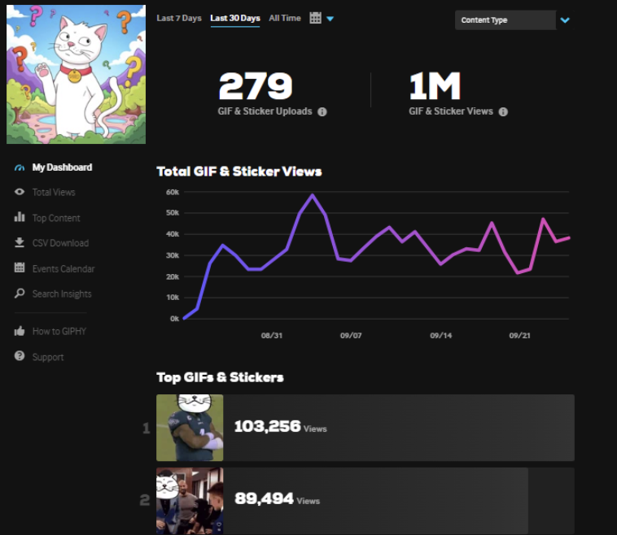Open Search Insights page
The image size is (617, 535).
tap(62, 294)
